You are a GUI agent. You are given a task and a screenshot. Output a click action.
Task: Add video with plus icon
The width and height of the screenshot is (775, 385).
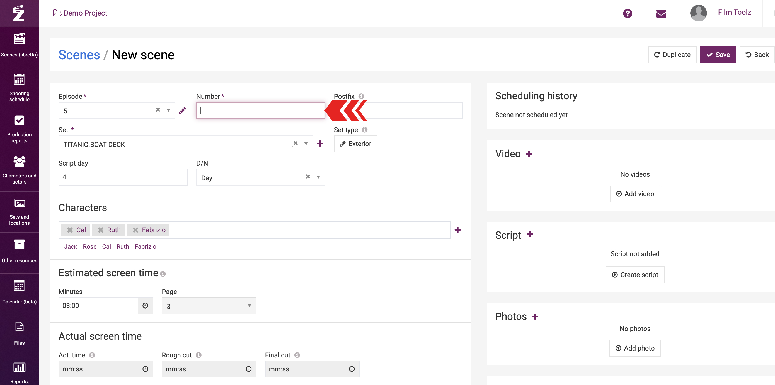529,154
